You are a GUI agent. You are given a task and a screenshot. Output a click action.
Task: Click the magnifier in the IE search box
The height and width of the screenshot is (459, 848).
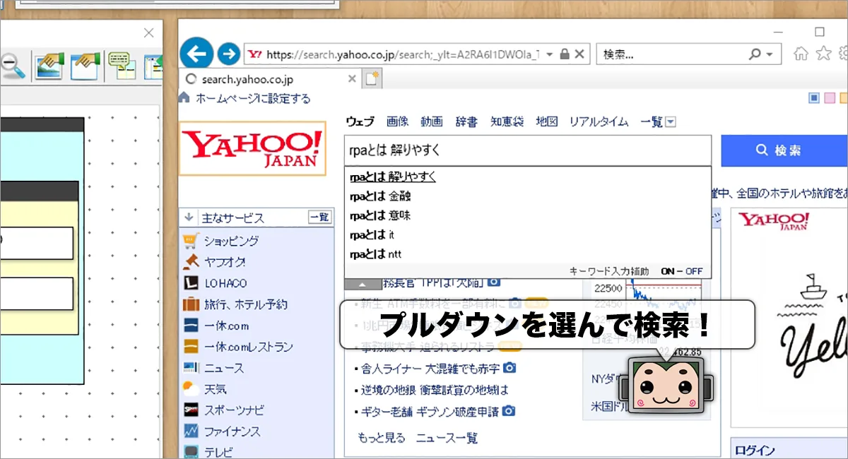756,54
